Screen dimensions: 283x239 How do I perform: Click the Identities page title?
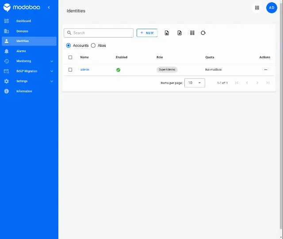coord(76,11)
